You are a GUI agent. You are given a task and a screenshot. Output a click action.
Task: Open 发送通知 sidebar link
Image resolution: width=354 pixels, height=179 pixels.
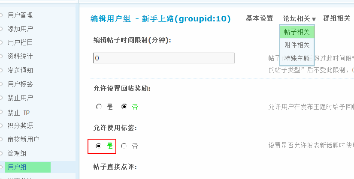(20, 70)
